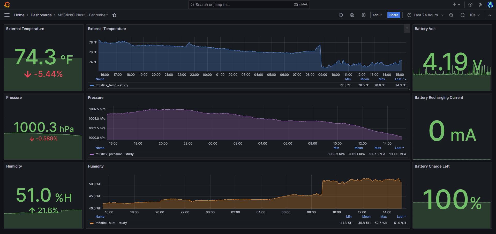The image size is (496, 234).
Task: Click the Grafana logo icon
Action: tap(7, 5)
